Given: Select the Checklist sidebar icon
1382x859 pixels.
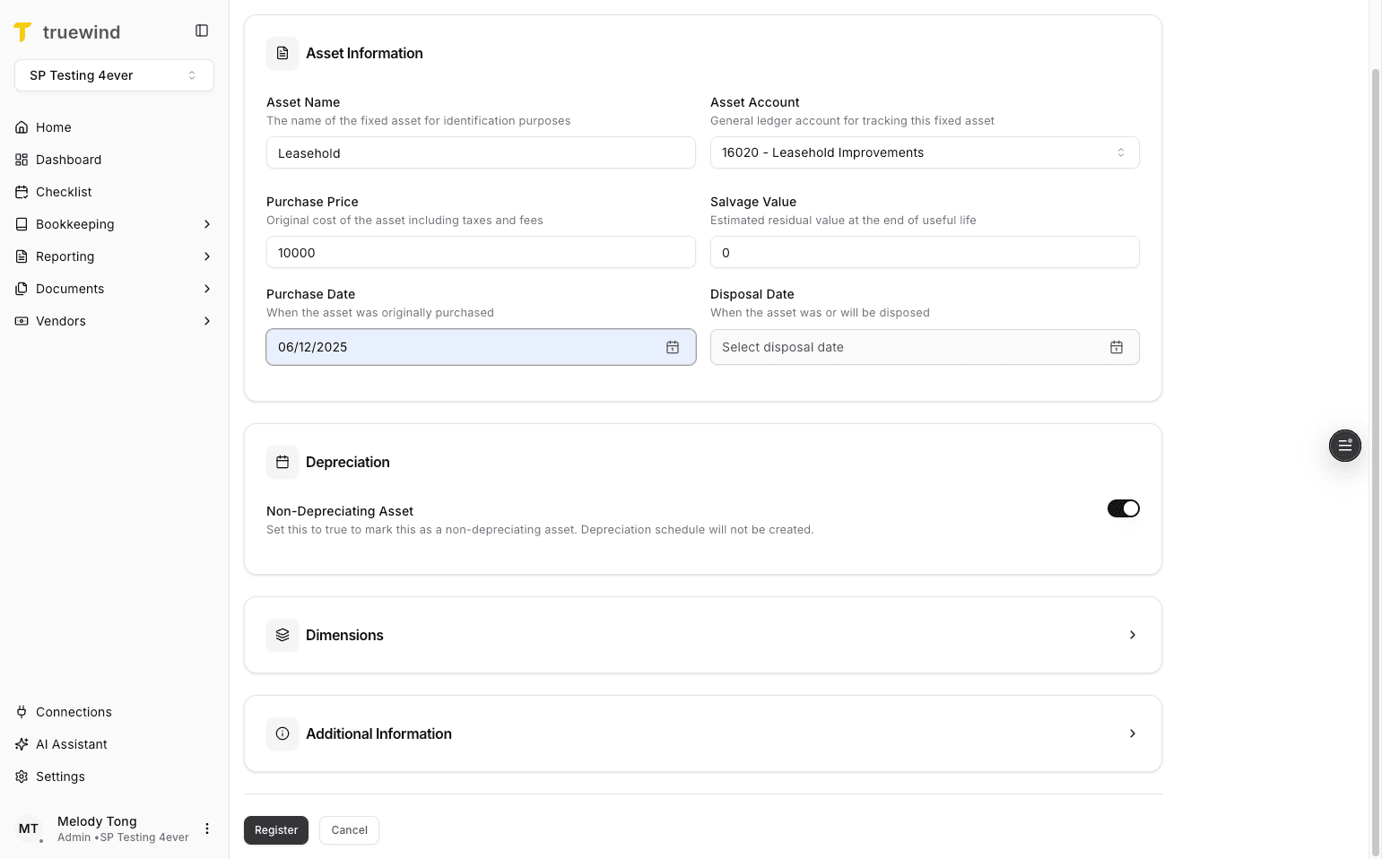Looking at the screenshot, I should (21, 191).
